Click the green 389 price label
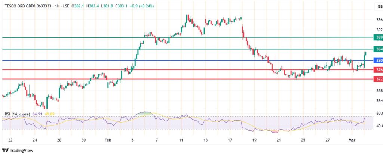 (x=379, y=37)
